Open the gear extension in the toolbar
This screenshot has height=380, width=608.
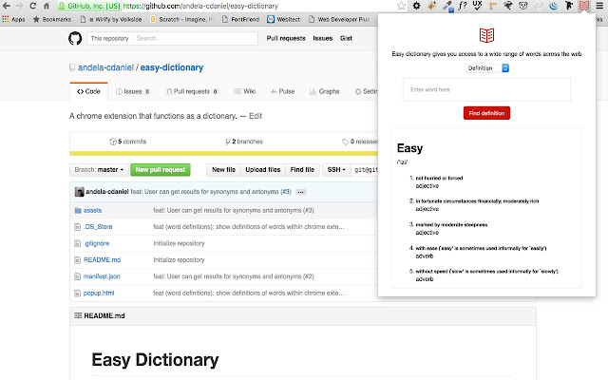point(416,6)
